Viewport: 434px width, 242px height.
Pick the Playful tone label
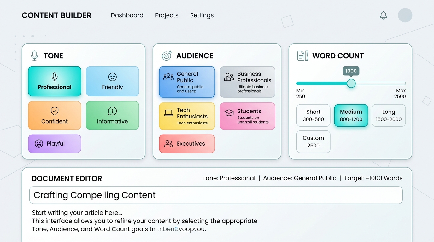click(x=56, y=144)
